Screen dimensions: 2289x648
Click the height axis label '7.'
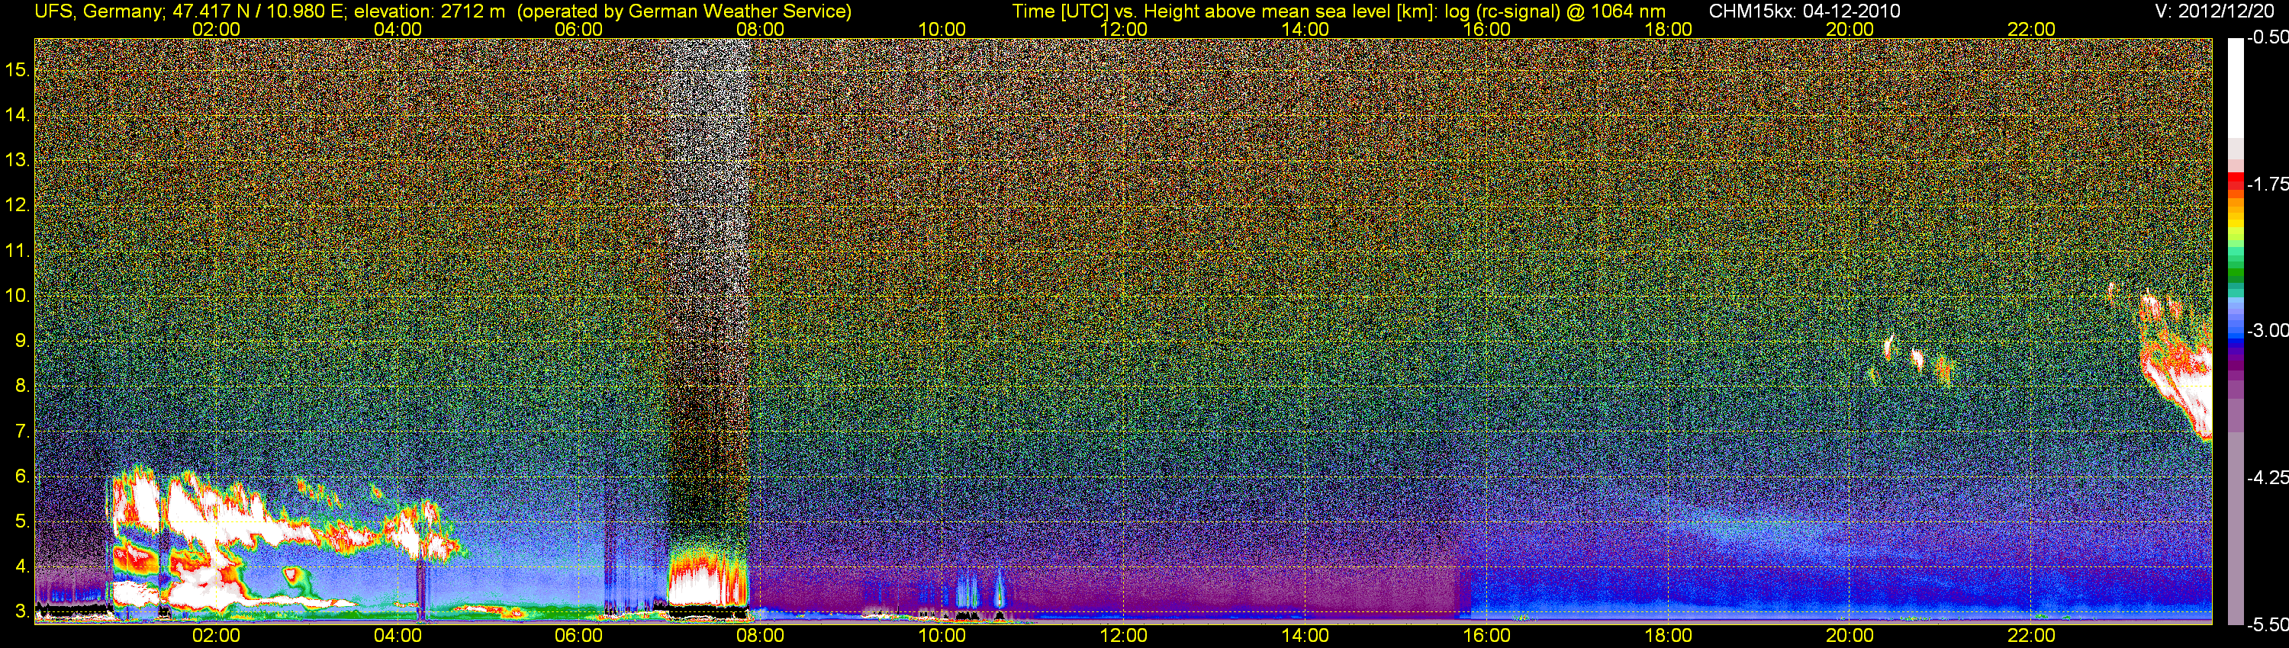click(x=22, y=431)
